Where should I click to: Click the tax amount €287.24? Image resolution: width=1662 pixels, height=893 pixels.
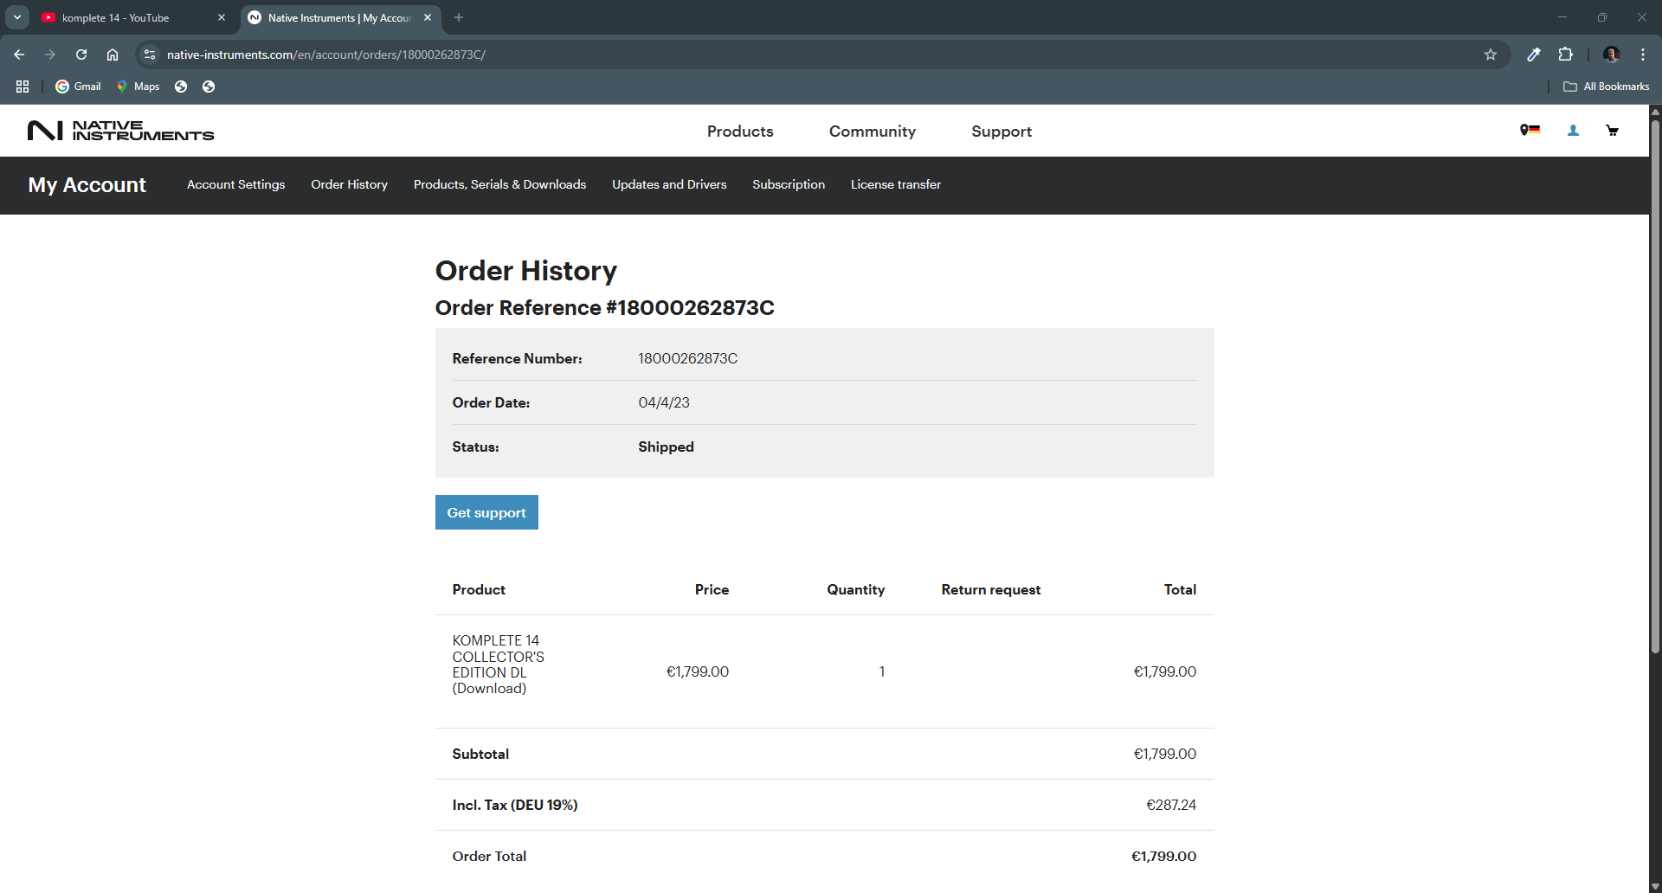coord(1171,805)
